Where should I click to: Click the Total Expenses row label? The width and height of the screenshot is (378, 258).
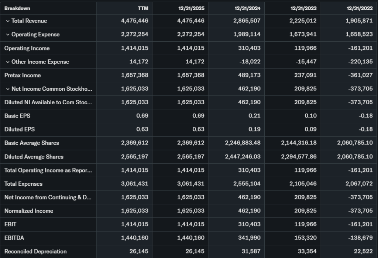click(24, 184)
